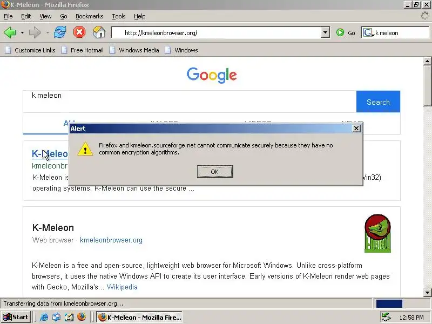The image size is (432, 324).
Task: Expand the address bar URL dropdown
Action: click(326, 32)
